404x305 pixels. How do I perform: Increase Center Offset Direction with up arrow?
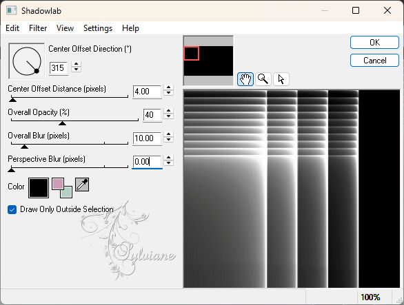(76, 64)
